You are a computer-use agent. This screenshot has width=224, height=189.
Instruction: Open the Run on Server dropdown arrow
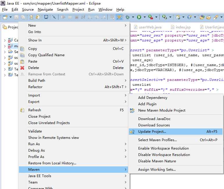(x=157, y=17)
